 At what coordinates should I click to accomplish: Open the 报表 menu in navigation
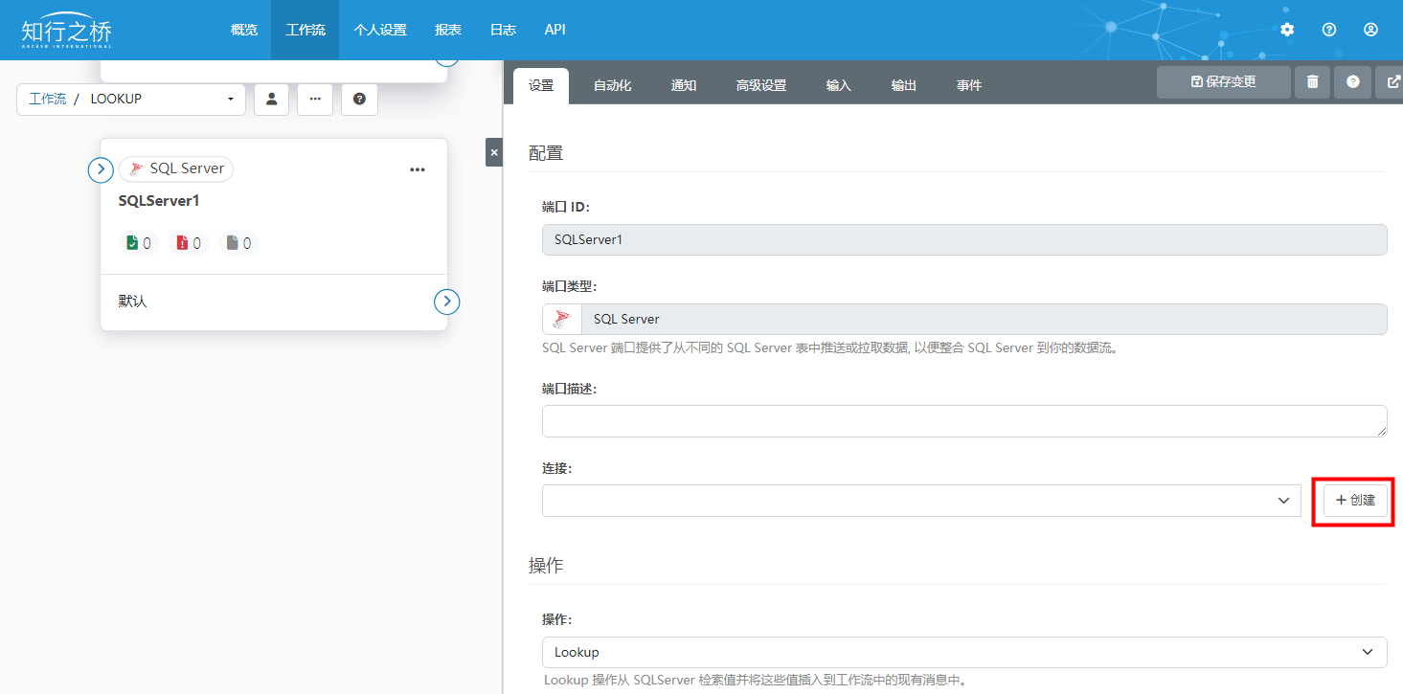447,30
